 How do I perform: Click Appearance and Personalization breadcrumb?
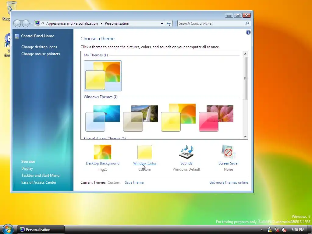tap(72, 23)
